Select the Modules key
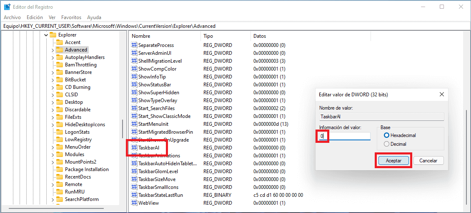The width and height of the screenshot is (471, 213). tap(75, 154)
